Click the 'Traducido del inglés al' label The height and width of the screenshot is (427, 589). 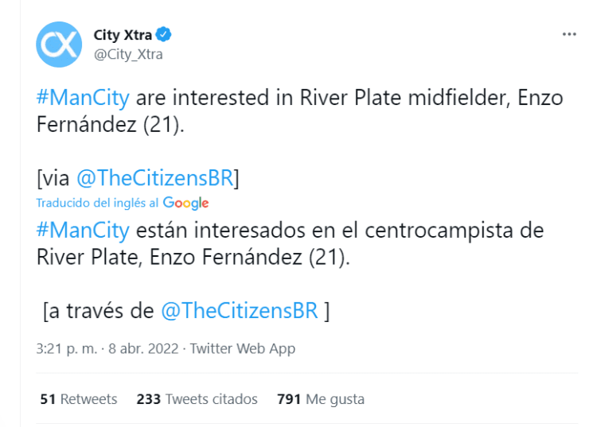[x=97, y=204]
